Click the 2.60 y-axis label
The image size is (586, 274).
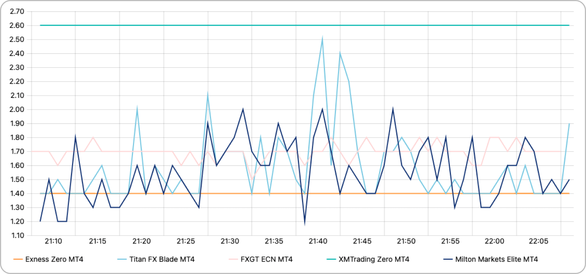17,25
